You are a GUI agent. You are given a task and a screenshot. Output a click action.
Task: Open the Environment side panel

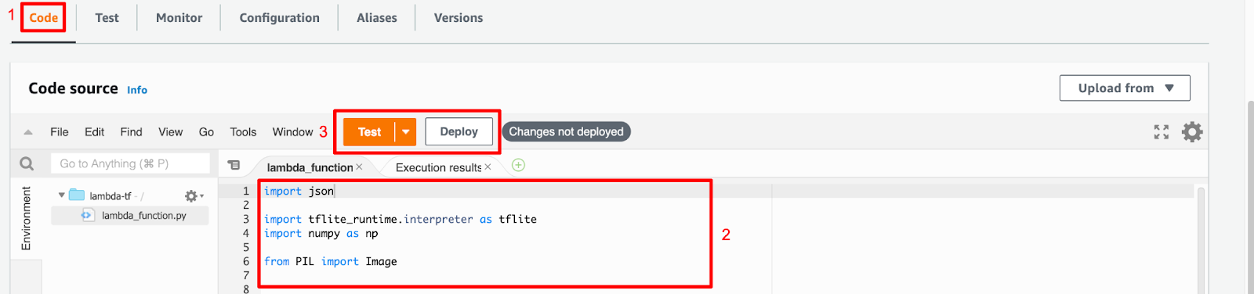(x=26, y=218)
